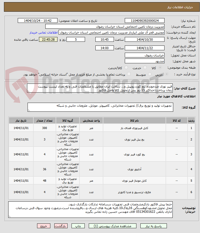Click the نام دستگاه خریدار field

(x=105, y=26)
